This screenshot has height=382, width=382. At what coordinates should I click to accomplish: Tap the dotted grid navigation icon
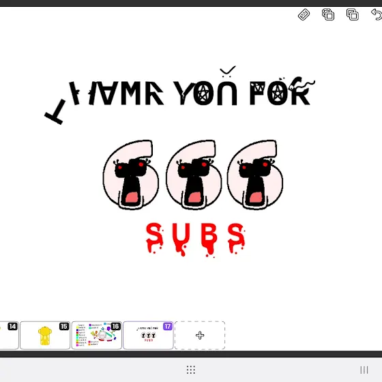click(191, 370)
